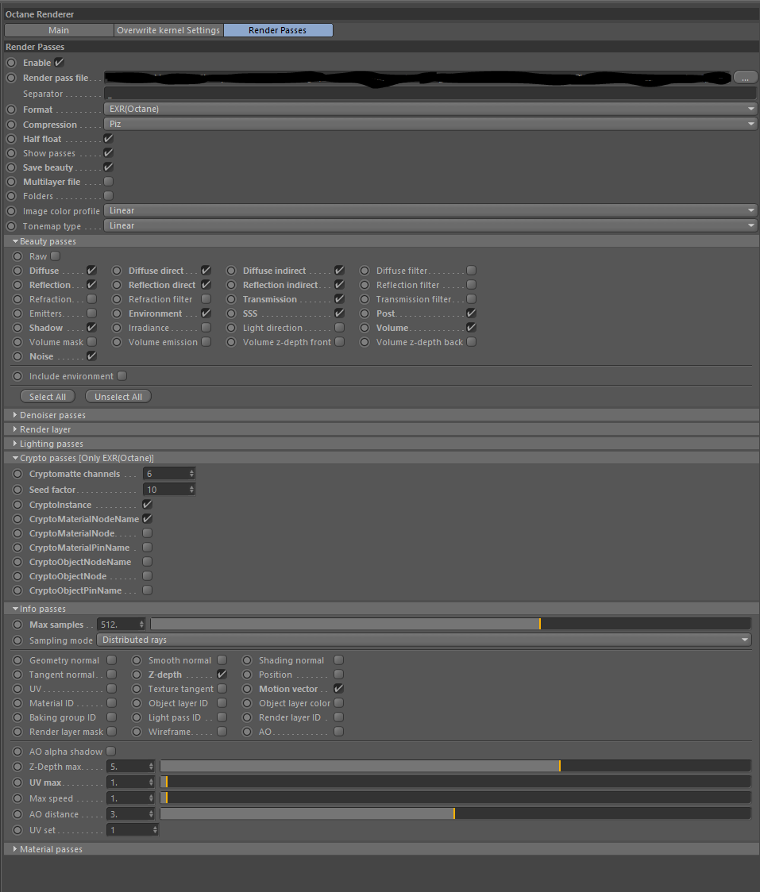The width and height of the screenshot is (760, 892).
Task: Enable the Emitters pass checkbox
Action: (x=91, y=313)
